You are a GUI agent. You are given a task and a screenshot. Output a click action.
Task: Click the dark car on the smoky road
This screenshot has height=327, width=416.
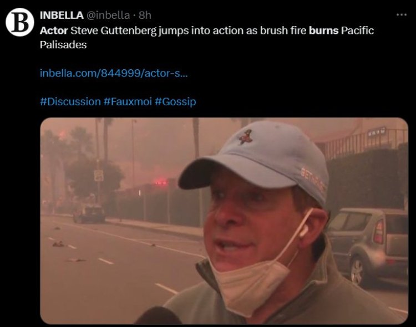click(89, 213)
